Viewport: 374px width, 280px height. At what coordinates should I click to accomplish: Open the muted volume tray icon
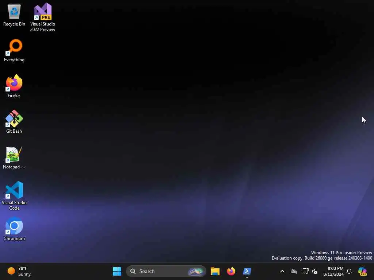[315, 271]
